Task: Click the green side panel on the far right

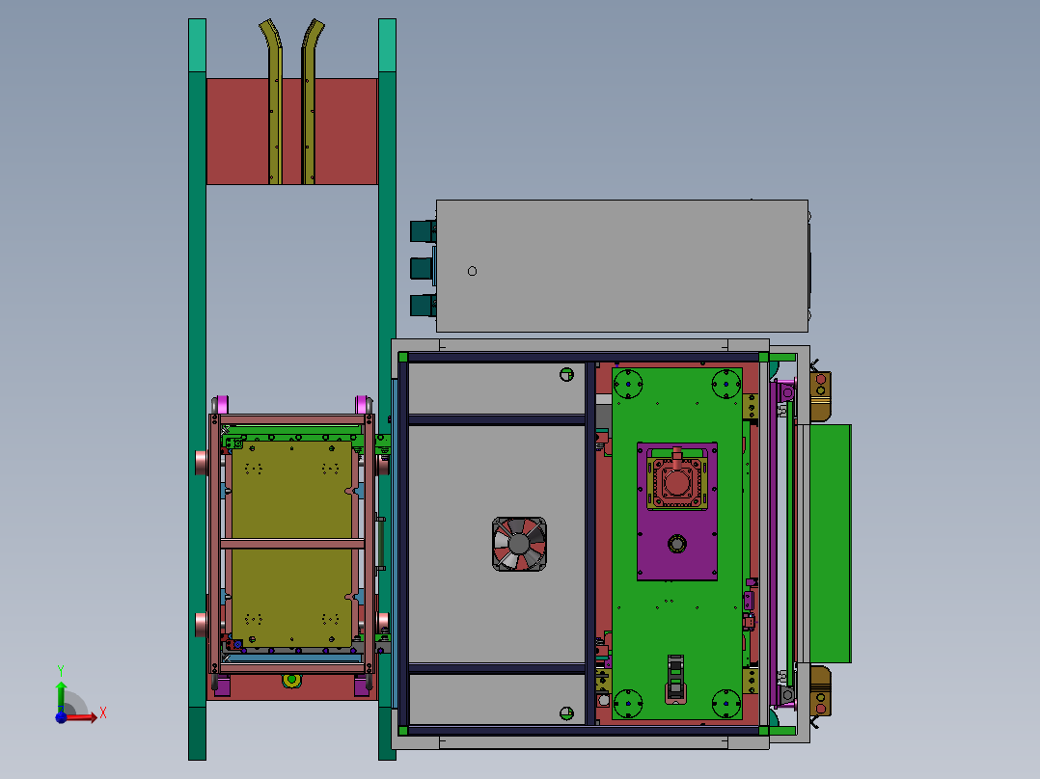Action: tap(831, 544)
